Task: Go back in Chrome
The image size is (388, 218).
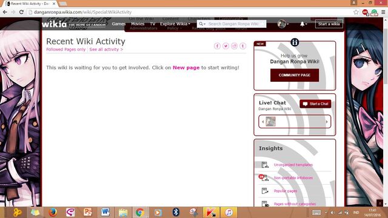Action: coord(5,12)
